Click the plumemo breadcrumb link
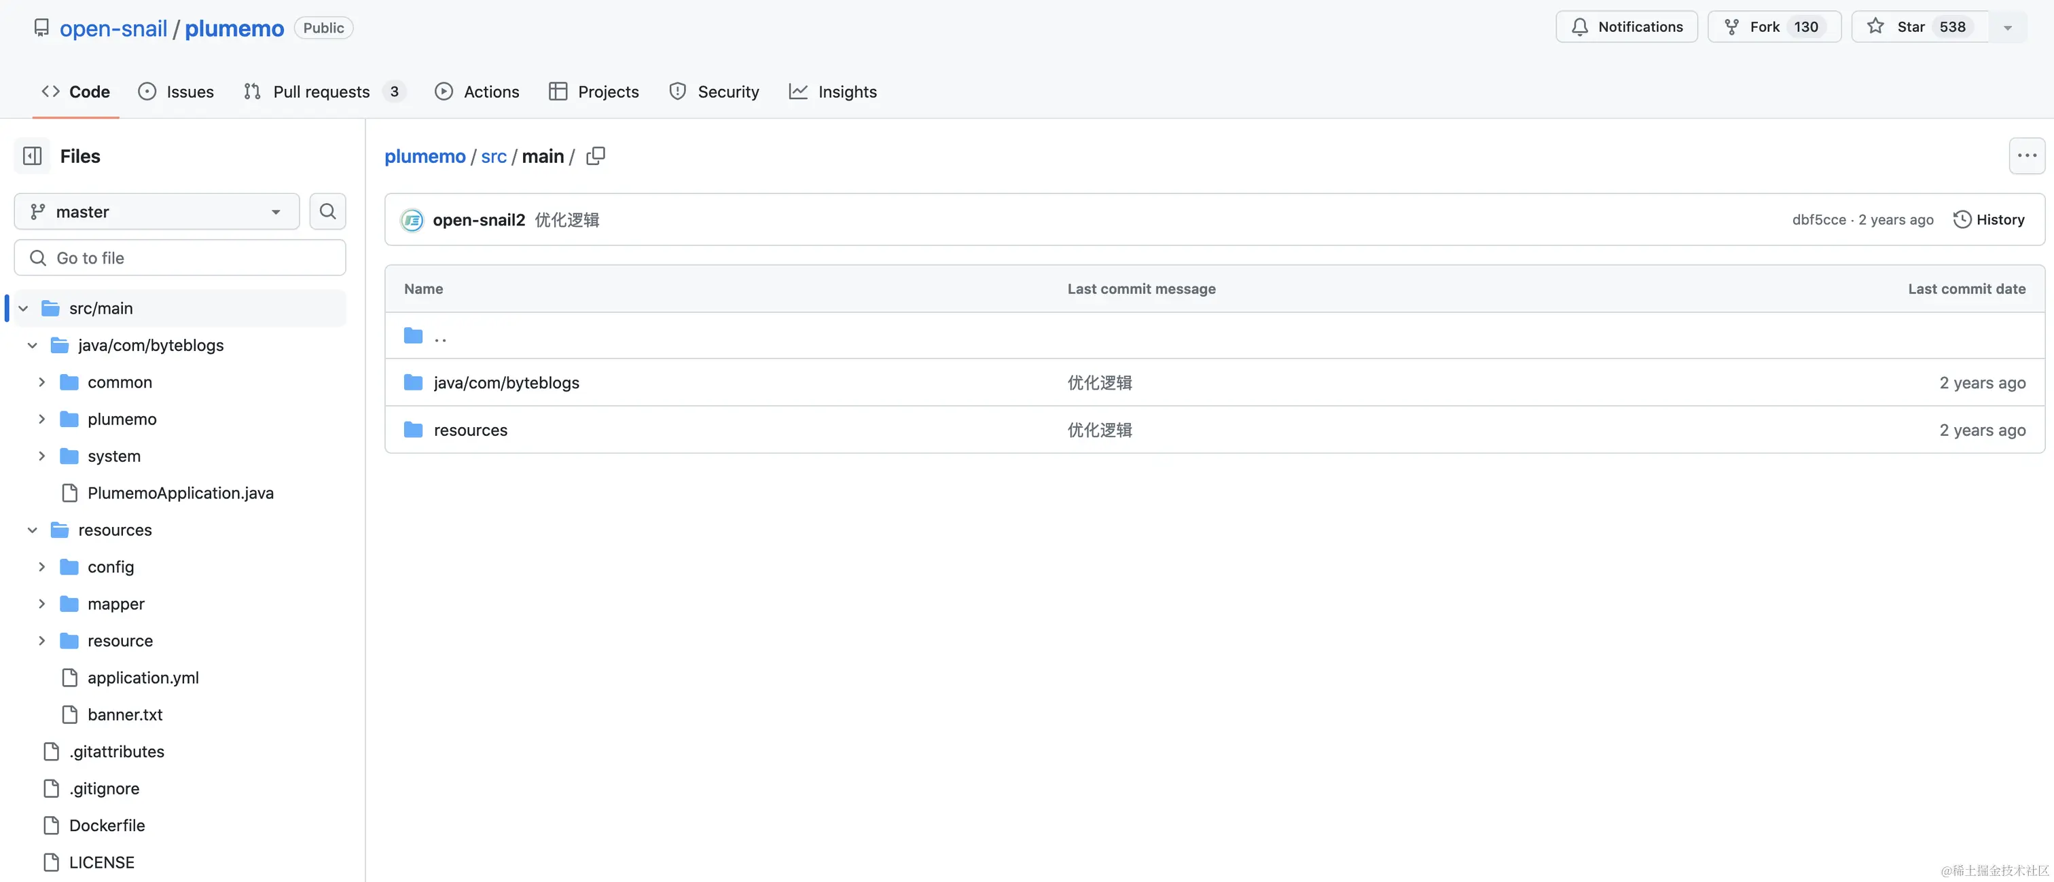This screenshot has height=882, width=2054. click(x=425, y=156)
